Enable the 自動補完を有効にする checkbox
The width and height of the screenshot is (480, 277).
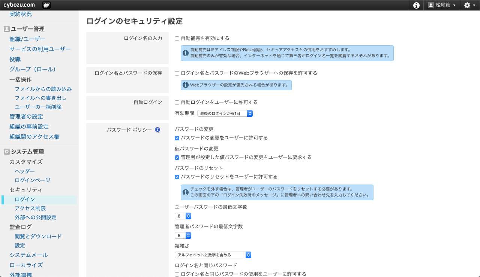[x=177, y=39]
